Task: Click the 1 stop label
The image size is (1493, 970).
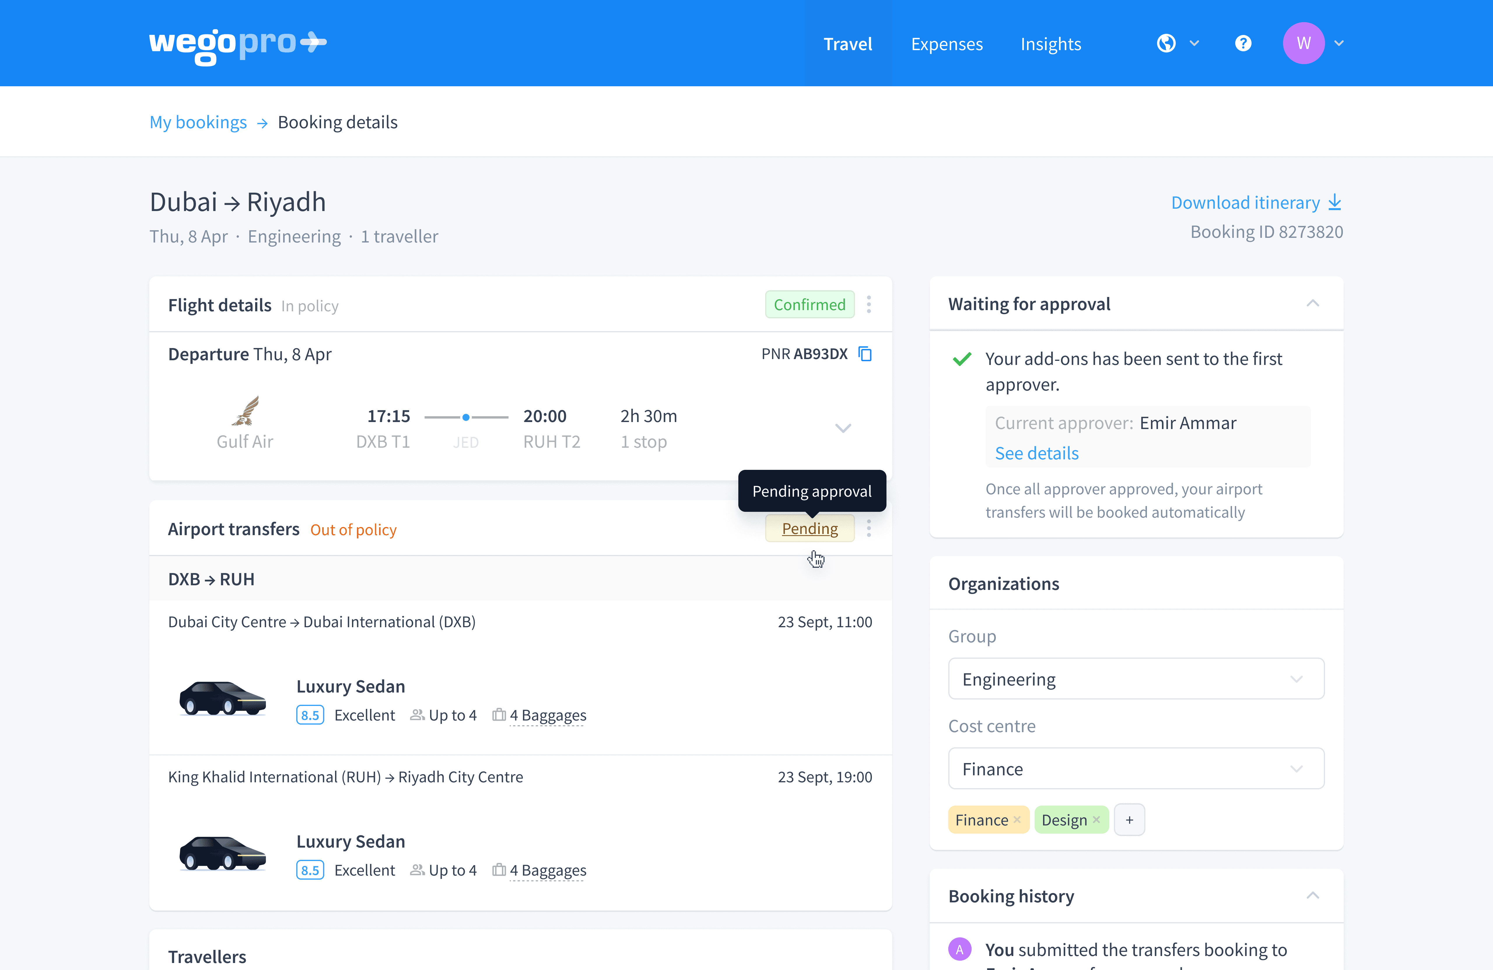Action: pyautogui.click(x=644, y=442)
